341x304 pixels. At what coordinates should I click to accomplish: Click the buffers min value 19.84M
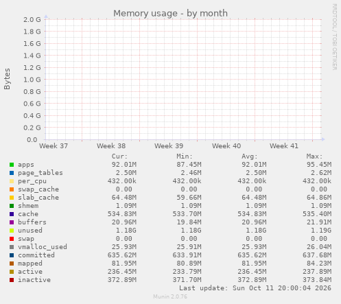coord(189,222)
